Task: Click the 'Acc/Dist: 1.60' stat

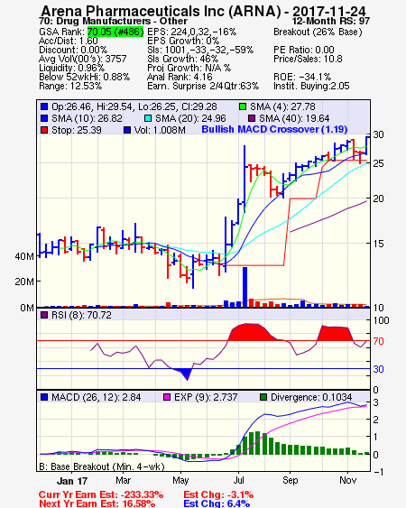Action: click(69, 41)
